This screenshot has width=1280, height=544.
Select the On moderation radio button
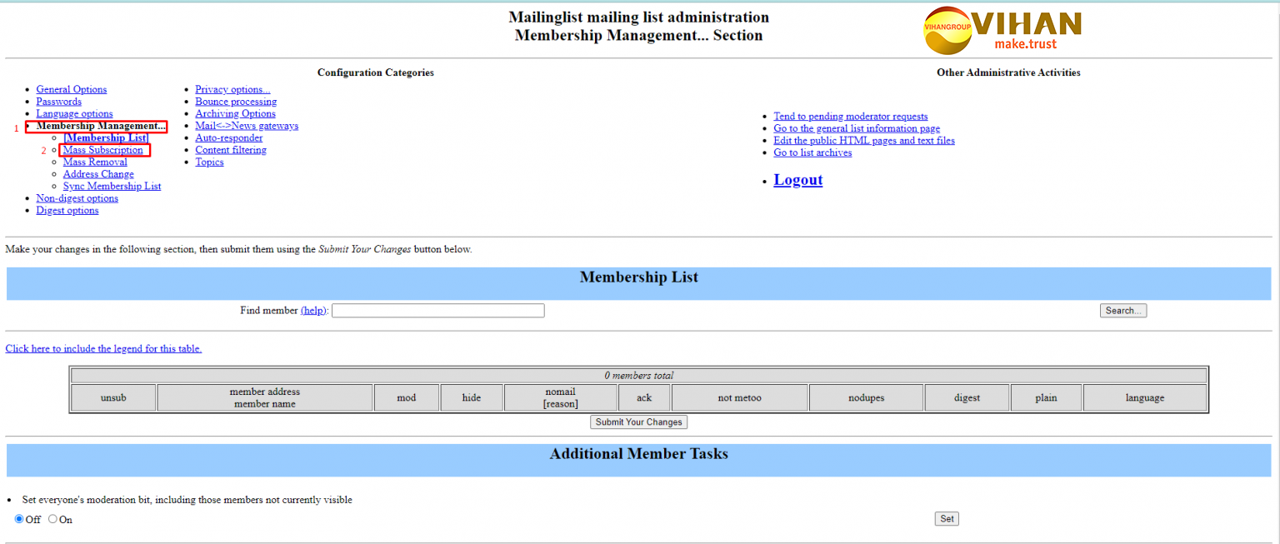pyautogui.click(x=52, y=519)
